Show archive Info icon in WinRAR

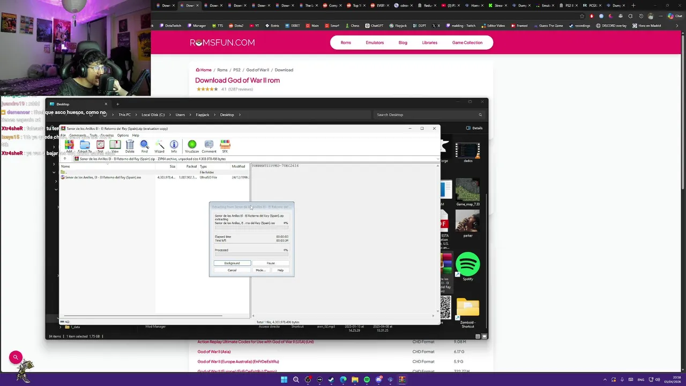tap(174, 146)
